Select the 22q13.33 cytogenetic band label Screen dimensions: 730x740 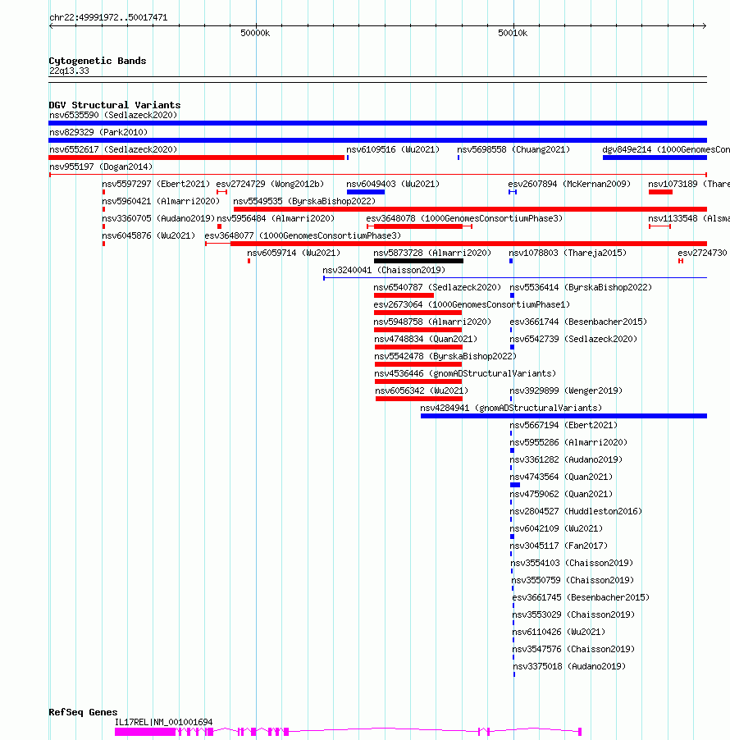(69, 71)
